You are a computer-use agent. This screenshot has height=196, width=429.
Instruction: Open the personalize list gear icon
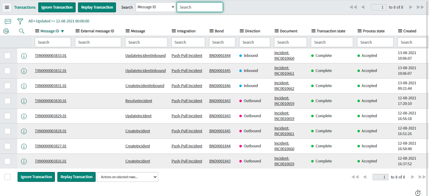point(6,31)
